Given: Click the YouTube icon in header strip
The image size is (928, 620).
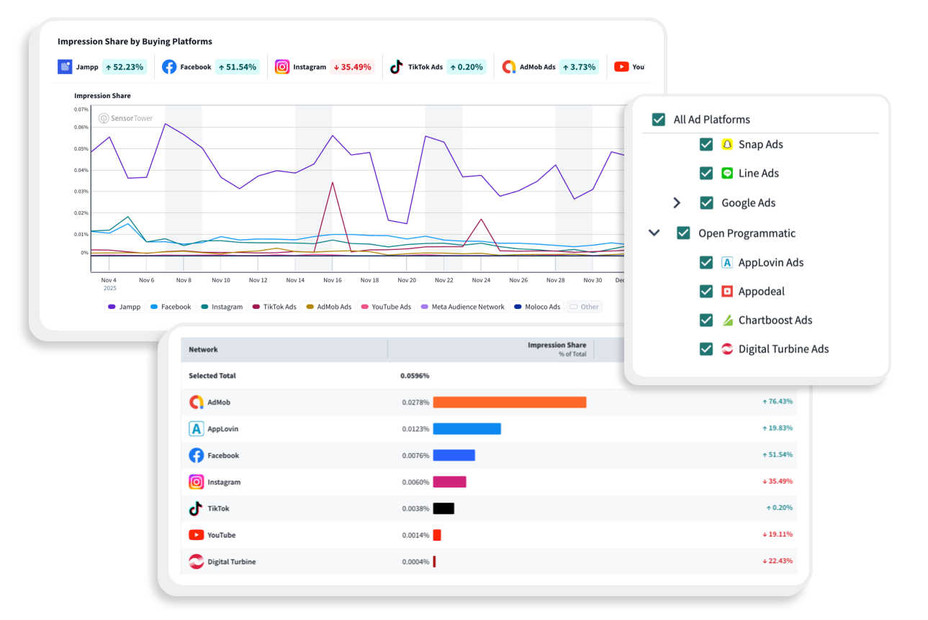Looking at the screenshot, I should 621,67.
